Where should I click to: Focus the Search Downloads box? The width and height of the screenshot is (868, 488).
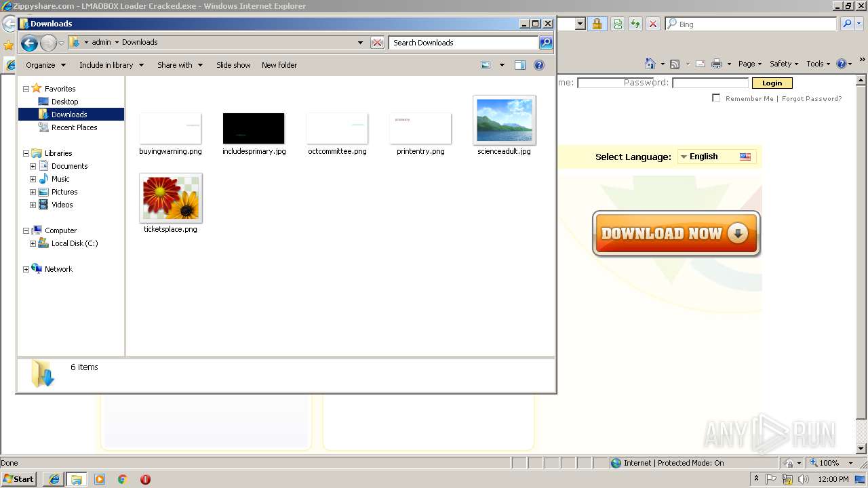click(464, 43)
